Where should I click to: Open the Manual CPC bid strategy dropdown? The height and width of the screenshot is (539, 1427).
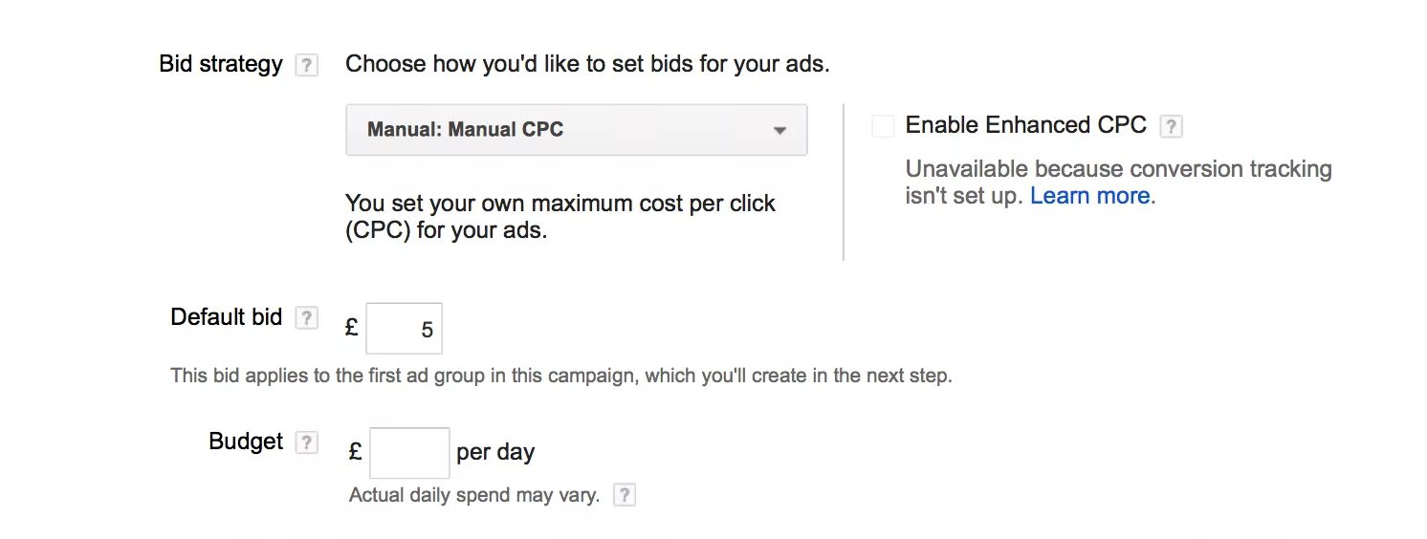576,130
